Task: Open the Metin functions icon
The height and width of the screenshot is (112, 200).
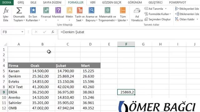Action: click(69, 10)
